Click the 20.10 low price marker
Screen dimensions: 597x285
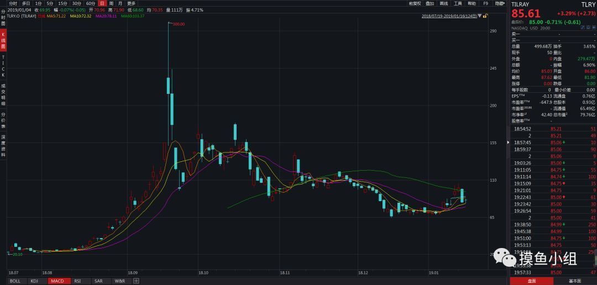tap(18, 254)
